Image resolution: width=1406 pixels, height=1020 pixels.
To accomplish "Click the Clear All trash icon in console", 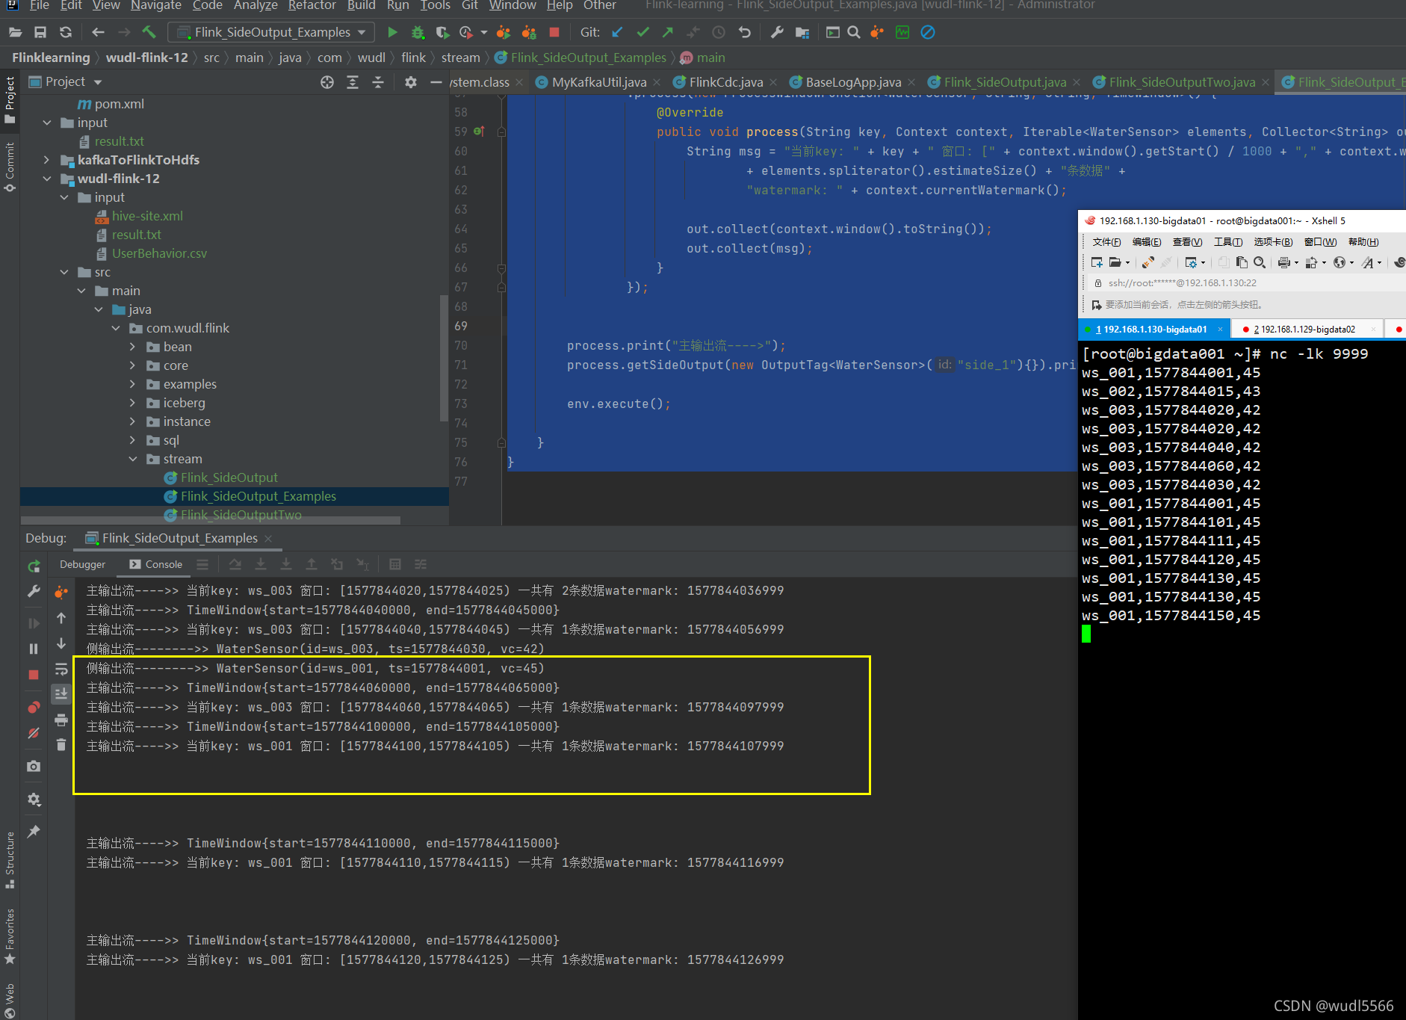I will point(61,744).
